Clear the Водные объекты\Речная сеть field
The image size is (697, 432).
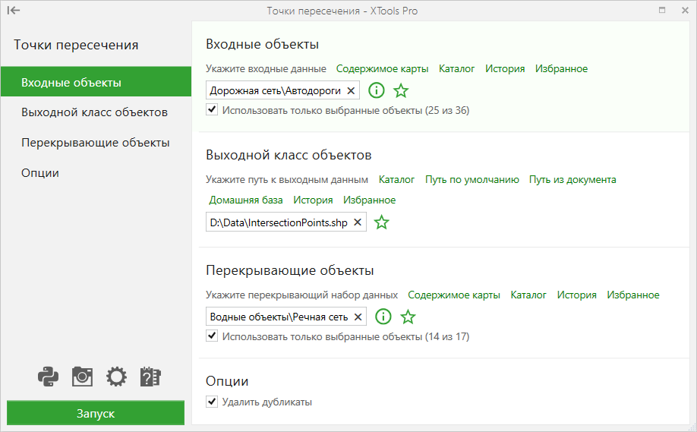point(358,317)
